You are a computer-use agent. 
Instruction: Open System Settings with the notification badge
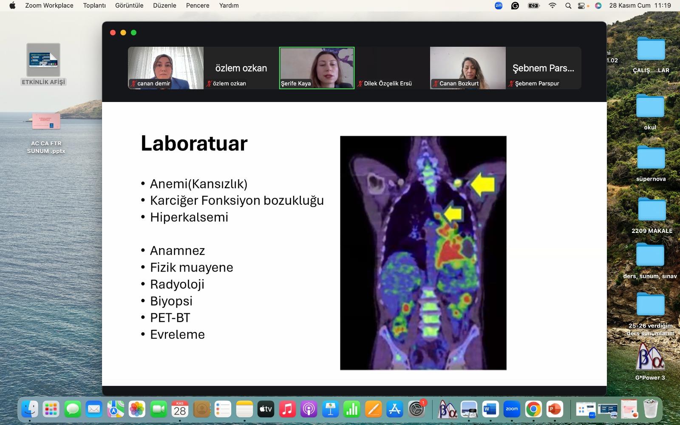416,409
